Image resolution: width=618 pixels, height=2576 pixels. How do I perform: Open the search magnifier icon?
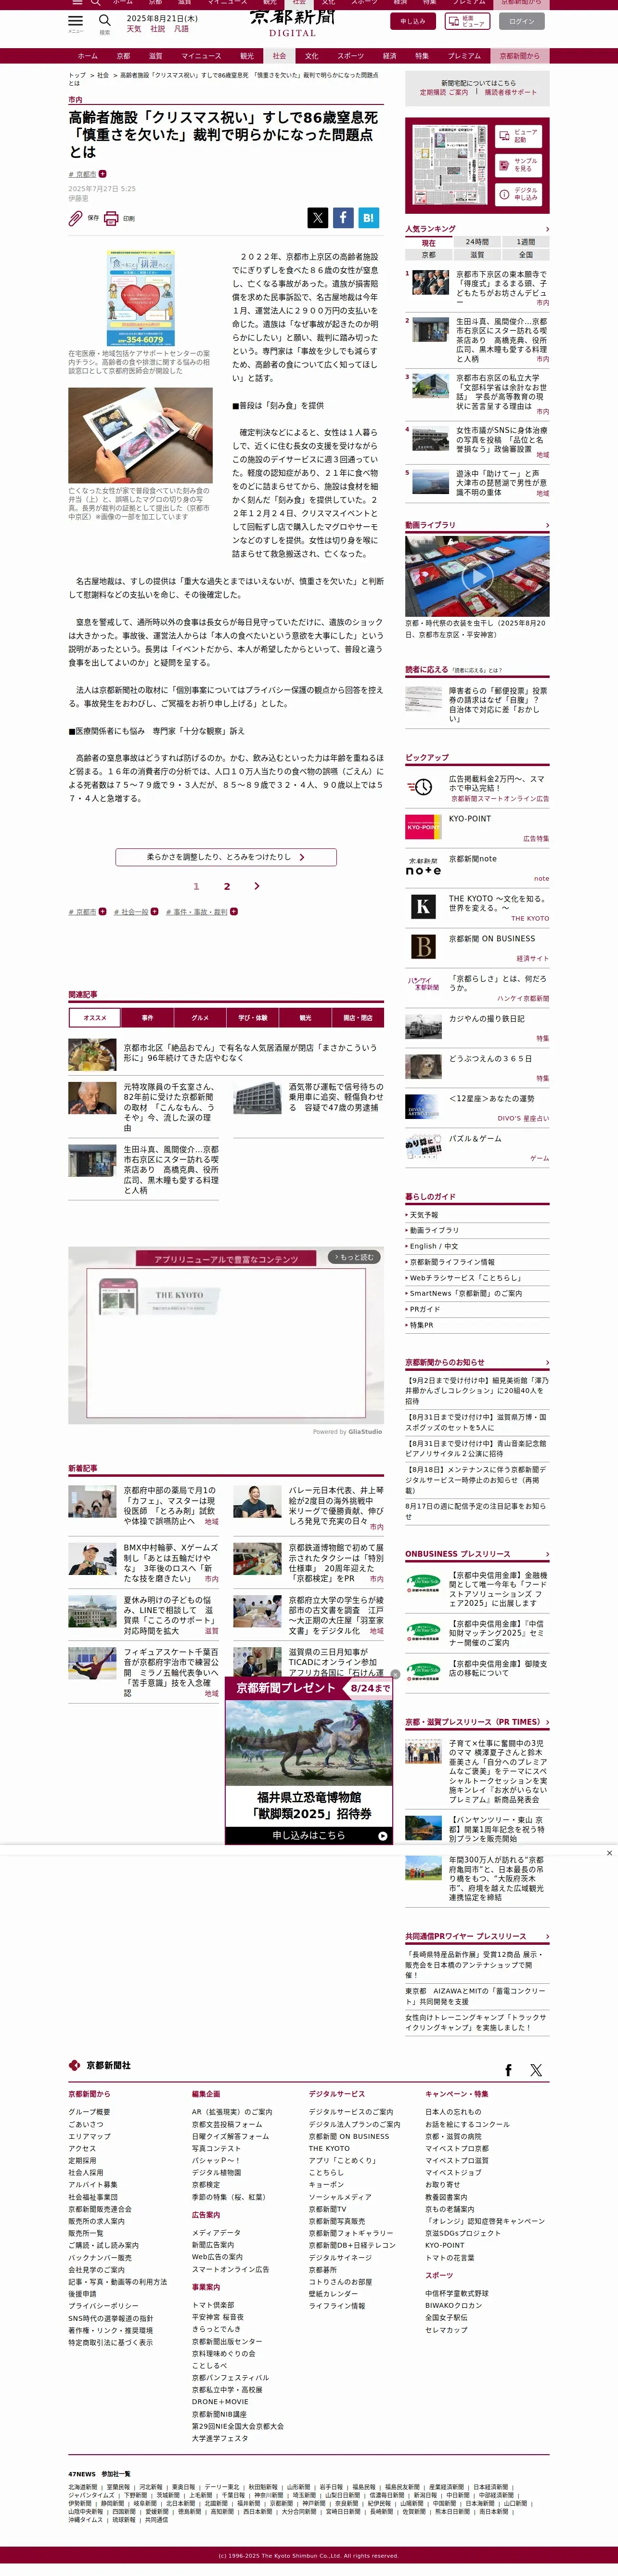click(104, 20)
